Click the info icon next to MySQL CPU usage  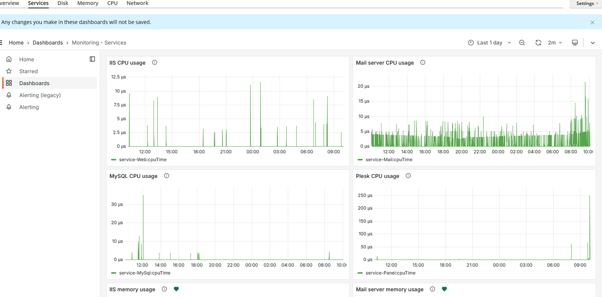[x=166, y=176]
